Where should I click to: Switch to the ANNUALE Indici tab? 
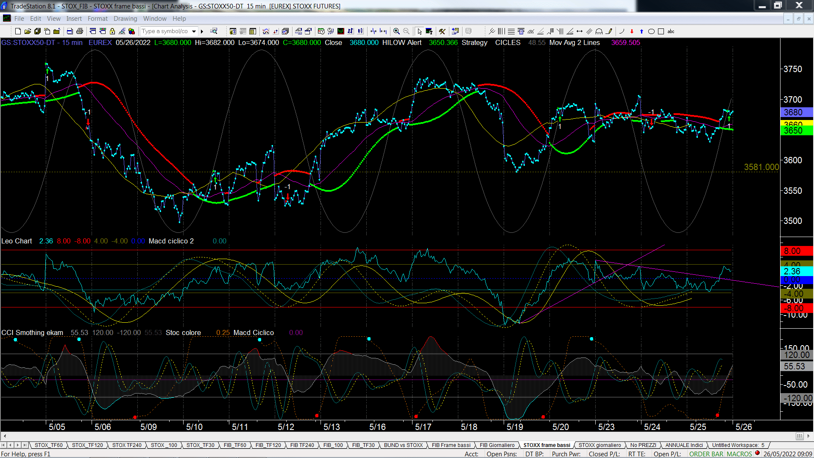tap(684, 445)
